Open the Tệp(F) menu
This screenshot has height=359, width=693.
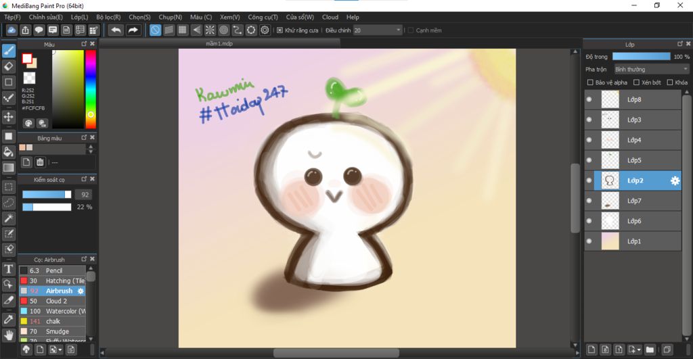(x=12, y=17)
